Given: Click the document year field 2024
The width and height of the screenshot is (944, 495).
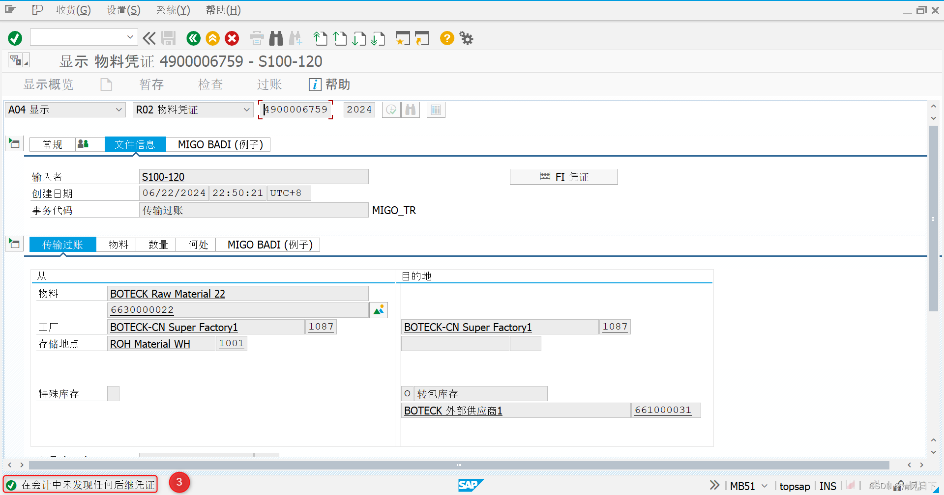Looking at the screenshot, I should 359,110.
